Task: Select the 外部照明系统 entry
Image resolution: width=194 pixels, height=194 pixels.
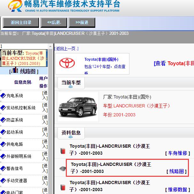Action: coord(19,156)
